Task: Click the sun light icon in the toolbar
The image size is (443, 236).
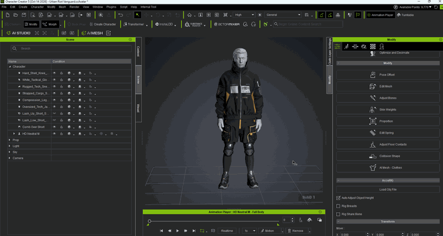Action: (x=260, y=15)
